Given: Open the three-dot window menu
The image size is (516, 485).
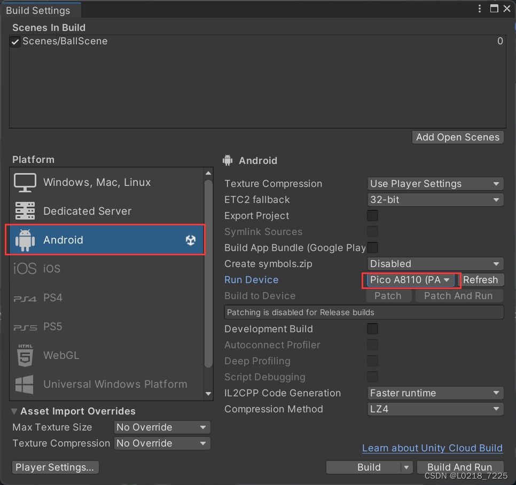Looking at the screenshot, I should coord(480,9).
